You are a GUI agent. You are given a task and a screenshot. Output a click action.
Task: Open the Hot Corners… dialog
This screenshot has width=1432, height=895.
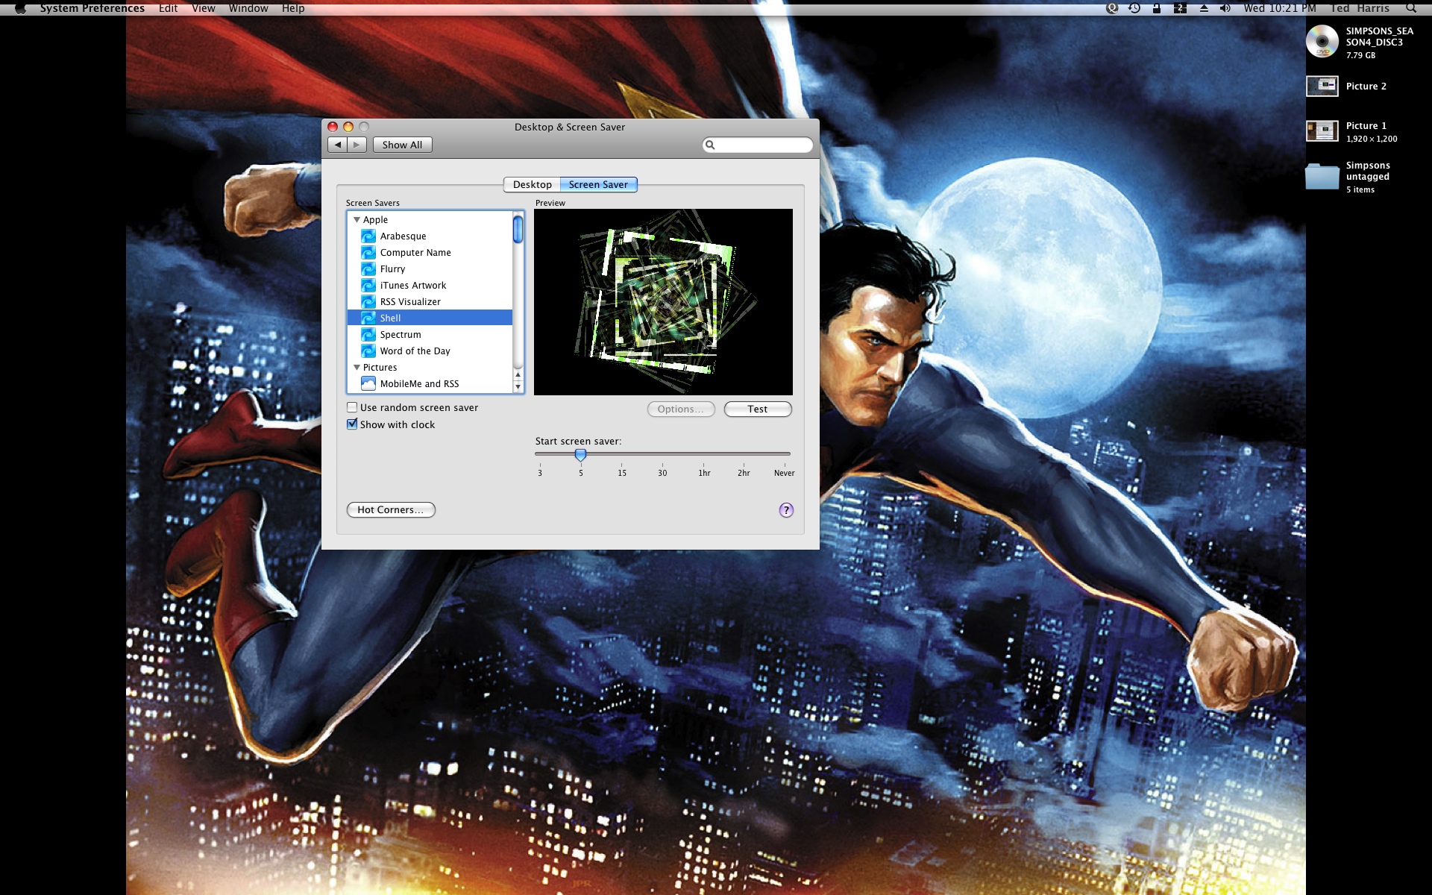point(391,510)
